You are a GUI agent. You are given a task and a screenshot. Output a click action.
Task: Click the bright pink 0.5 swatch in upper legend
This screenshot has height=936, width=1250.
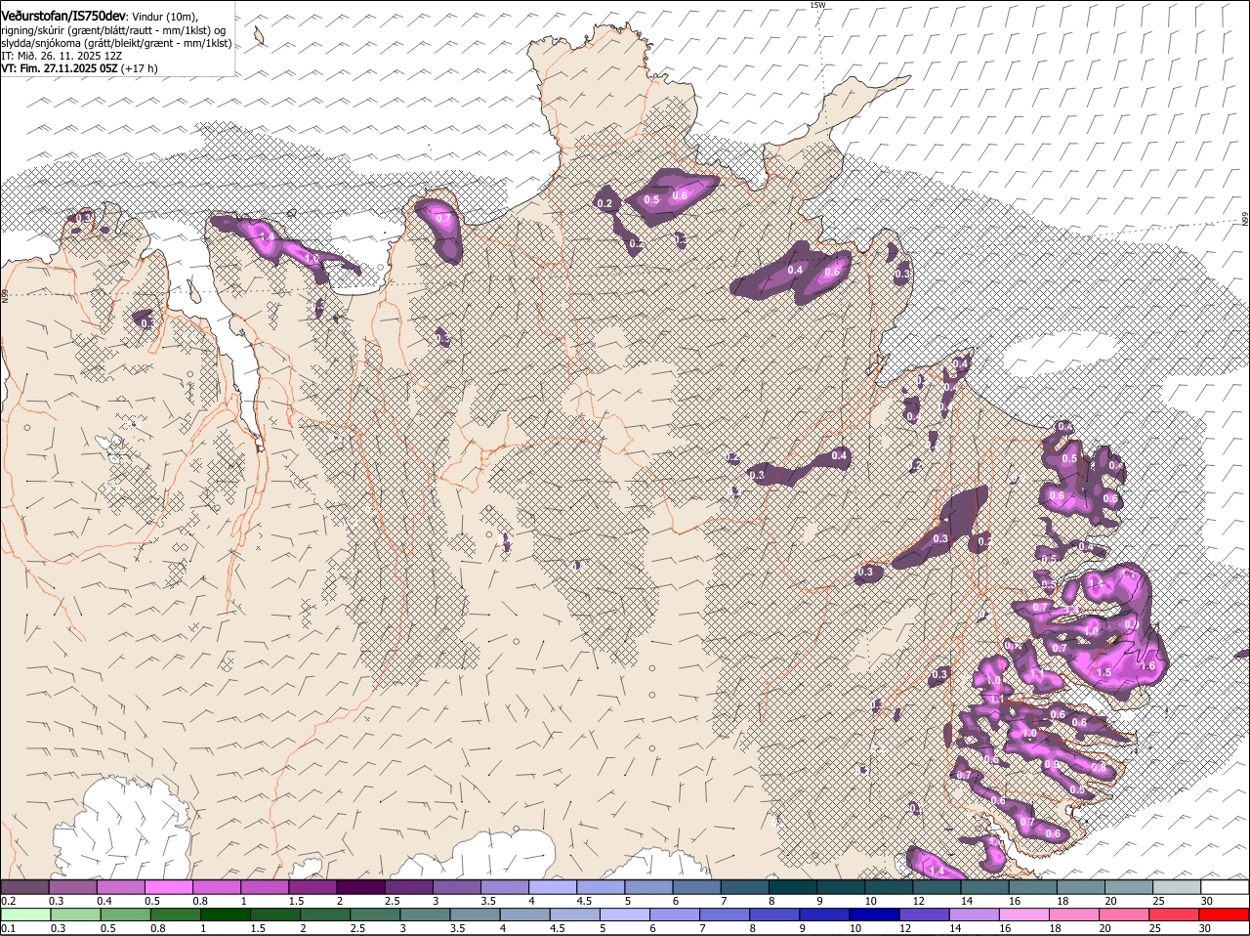[x=168, y=886]
